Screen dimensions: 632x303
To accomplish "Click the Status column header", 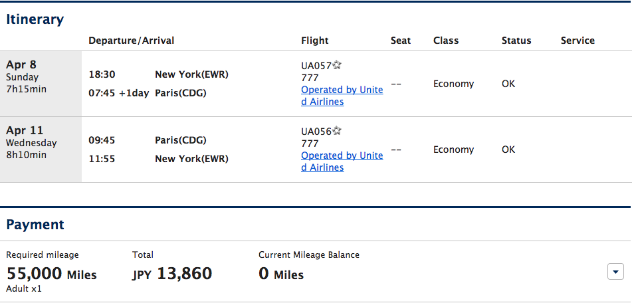I will (516, 41).
